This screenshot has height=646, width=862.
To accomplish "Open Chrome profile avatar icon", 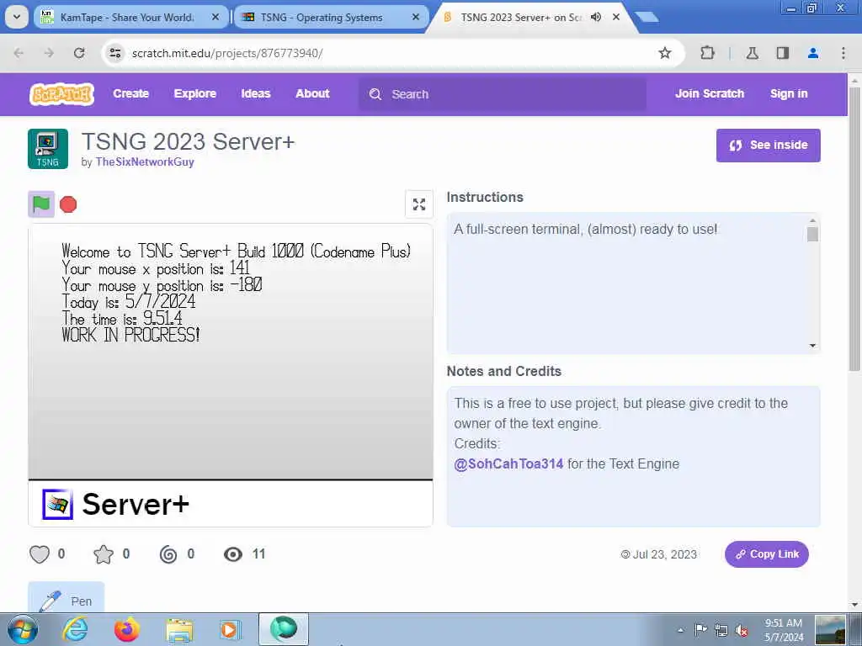I will coord(813,53).
